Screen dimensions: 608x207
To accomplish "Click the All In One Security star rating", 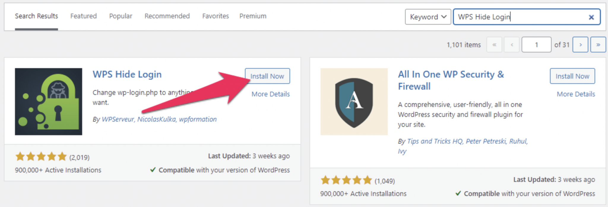I will [346, 180].
